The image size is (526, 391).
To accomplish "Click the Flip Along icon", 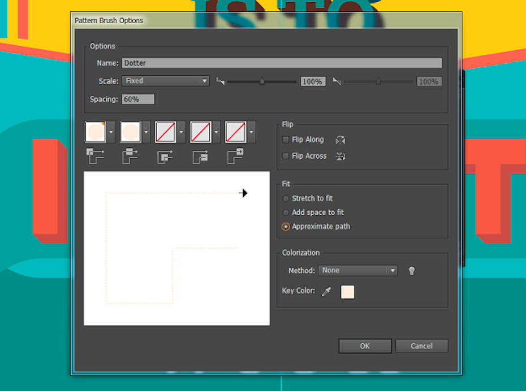I will (x=340, y=140).
